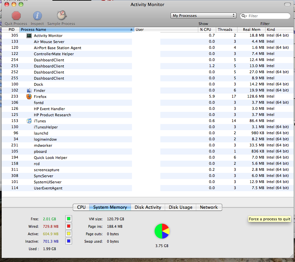
Task: Click the Quit Process stop-sign icon
Action: 16,16
